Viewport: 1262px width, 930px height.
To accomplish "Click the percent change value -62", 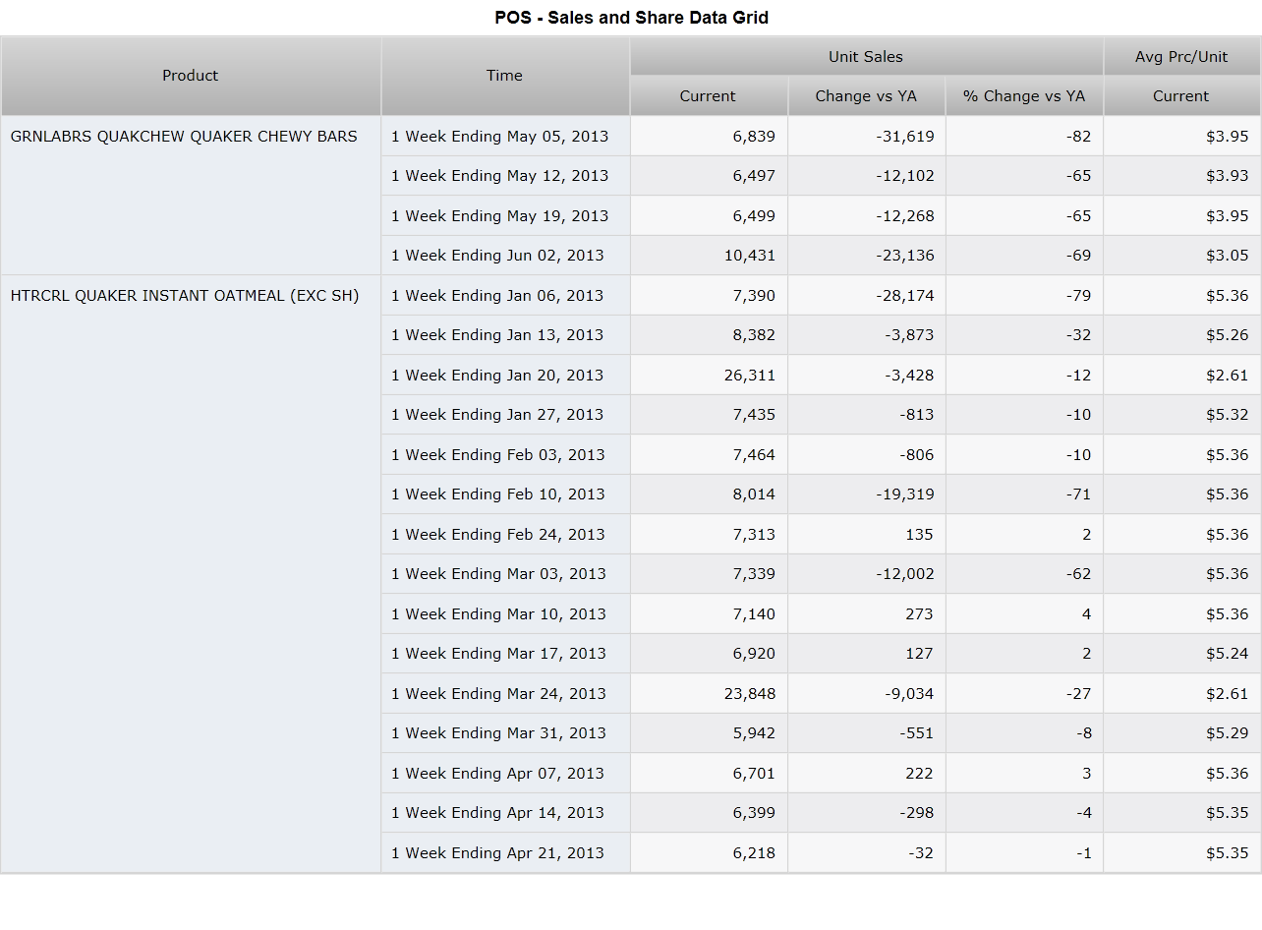I will click(x=1078, y=574).
